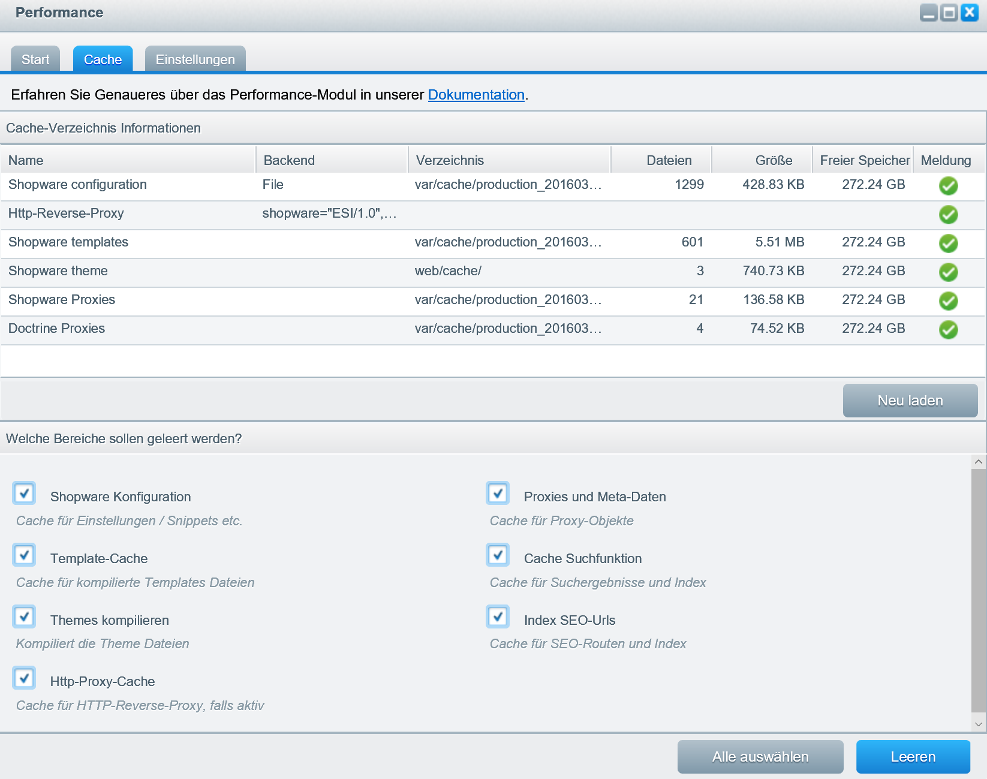Sort table by the Verzeichnis column header
Screen dimensions: 987x779
click(x=510, y=160)
